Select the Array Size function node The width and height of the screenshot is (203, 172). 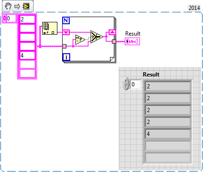click(x=50, y=29)
